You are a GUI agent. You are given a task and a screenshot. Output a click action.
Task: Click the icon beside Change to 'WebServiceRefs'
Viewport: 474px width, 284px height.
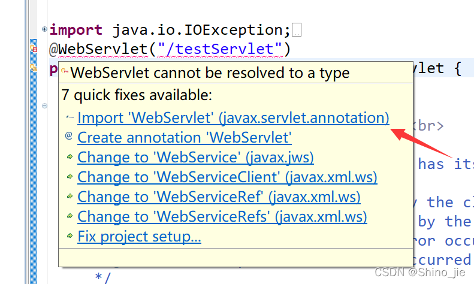tap(69, 216)
